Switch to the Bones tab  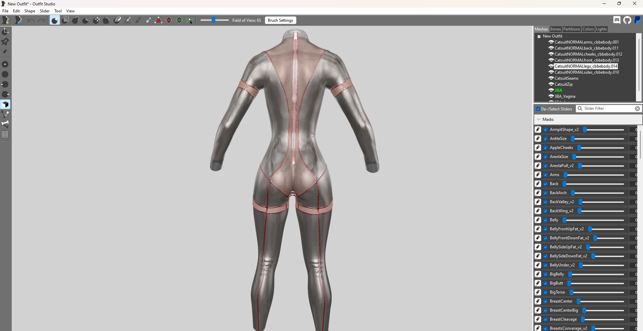pos(556,29)
